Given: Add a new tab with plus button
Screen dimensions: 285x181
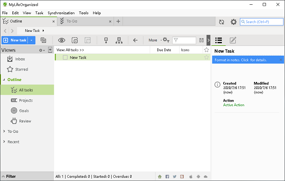Looking at the screenshot, I should click(118, 21).
